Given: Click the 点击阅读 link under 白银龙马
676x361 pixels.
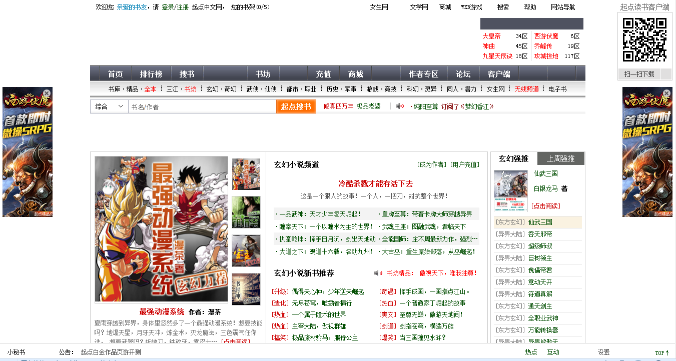Looking at the screenshot, I should click(546, 206).
